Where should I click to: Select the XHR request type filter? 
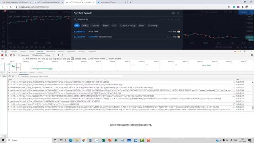43,59
